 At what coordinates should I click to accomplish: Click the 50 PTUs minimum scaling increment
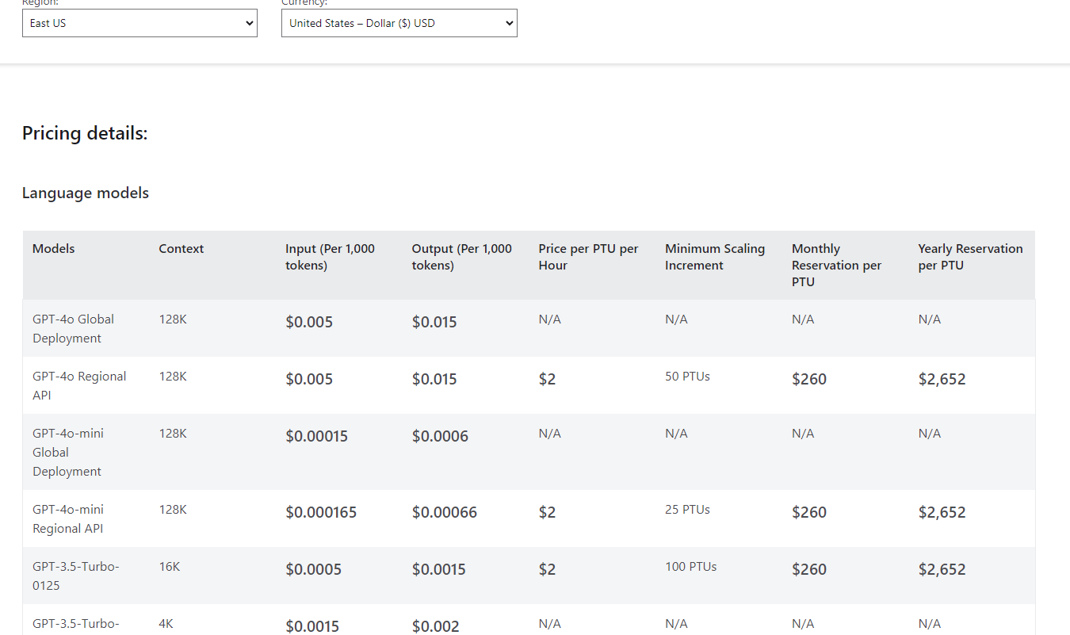click(687, 376)
